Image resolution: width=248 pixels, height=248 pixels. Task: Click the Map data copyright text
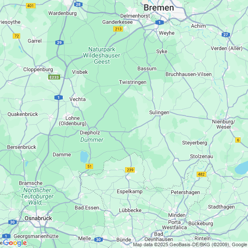click(190, 244)
